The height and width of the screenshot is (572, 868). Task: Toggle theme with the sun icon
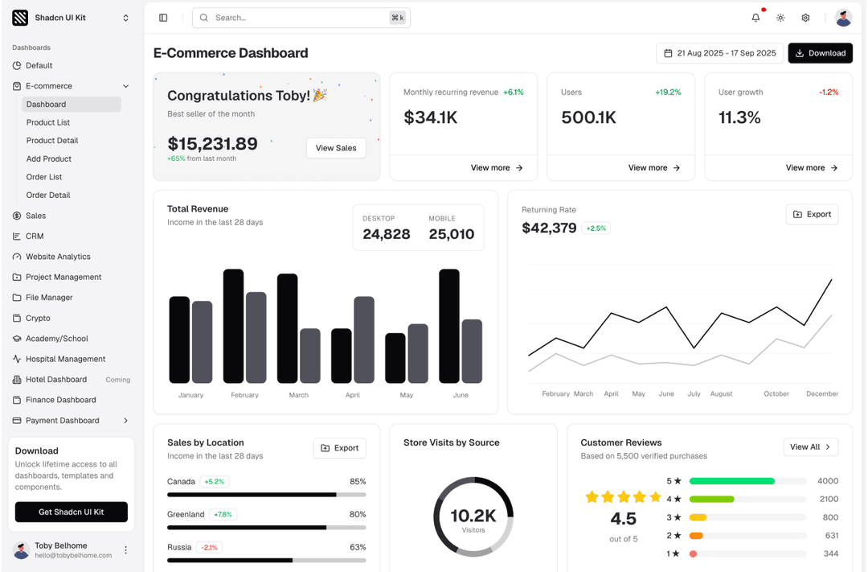(780, 17)
